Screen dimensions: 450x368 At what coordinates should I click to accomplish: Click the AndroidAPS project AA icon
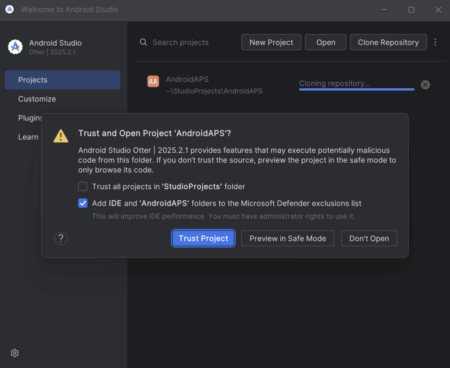point(153,81)
